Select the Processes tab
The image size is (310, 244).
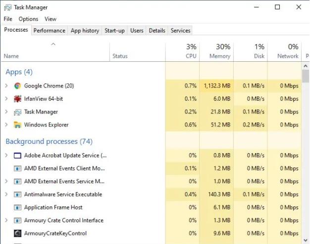16,30
